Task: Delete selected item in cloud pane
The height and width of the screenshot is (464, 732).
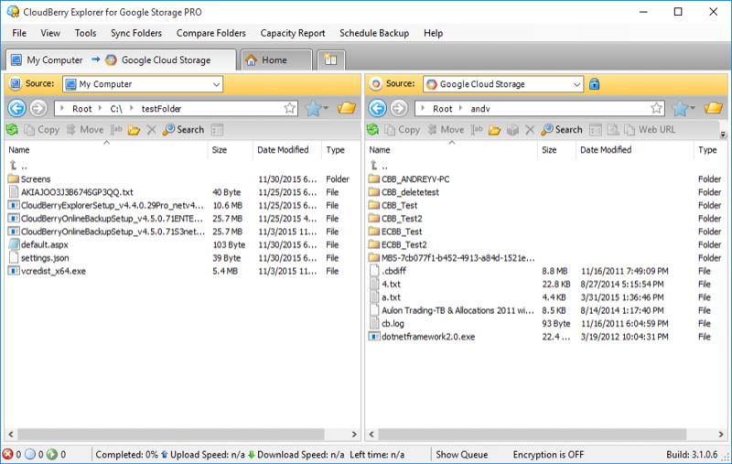Action: click(530, 129)
